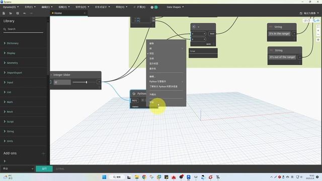Open the File (F) menu
Screen dimensions: 322x181
[30, 7]
